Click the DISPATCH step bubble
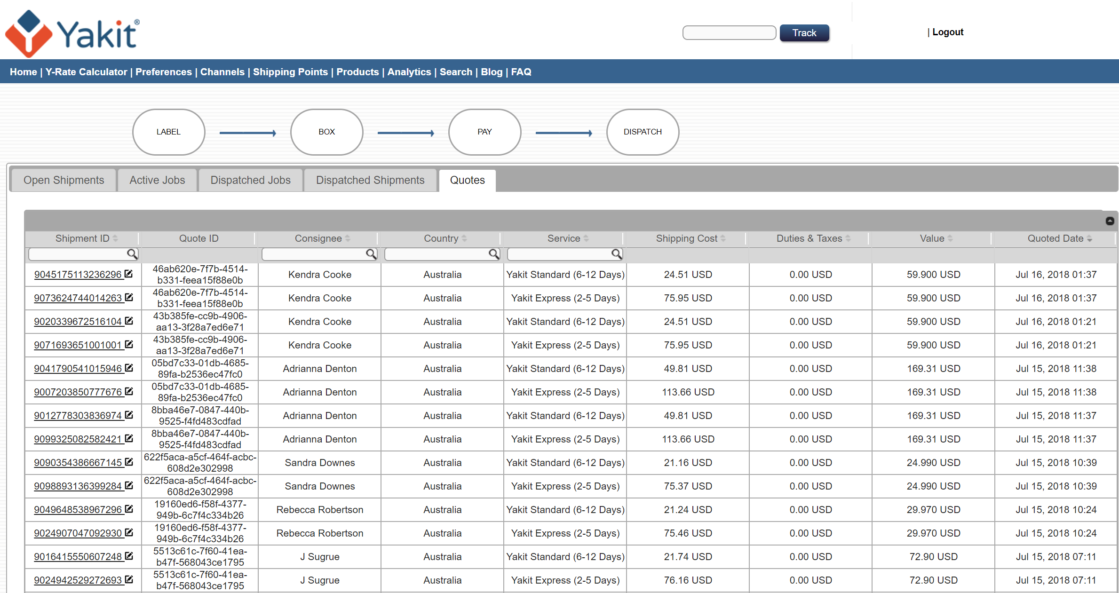Screen dimensions: 1119x593 point(643,132)
